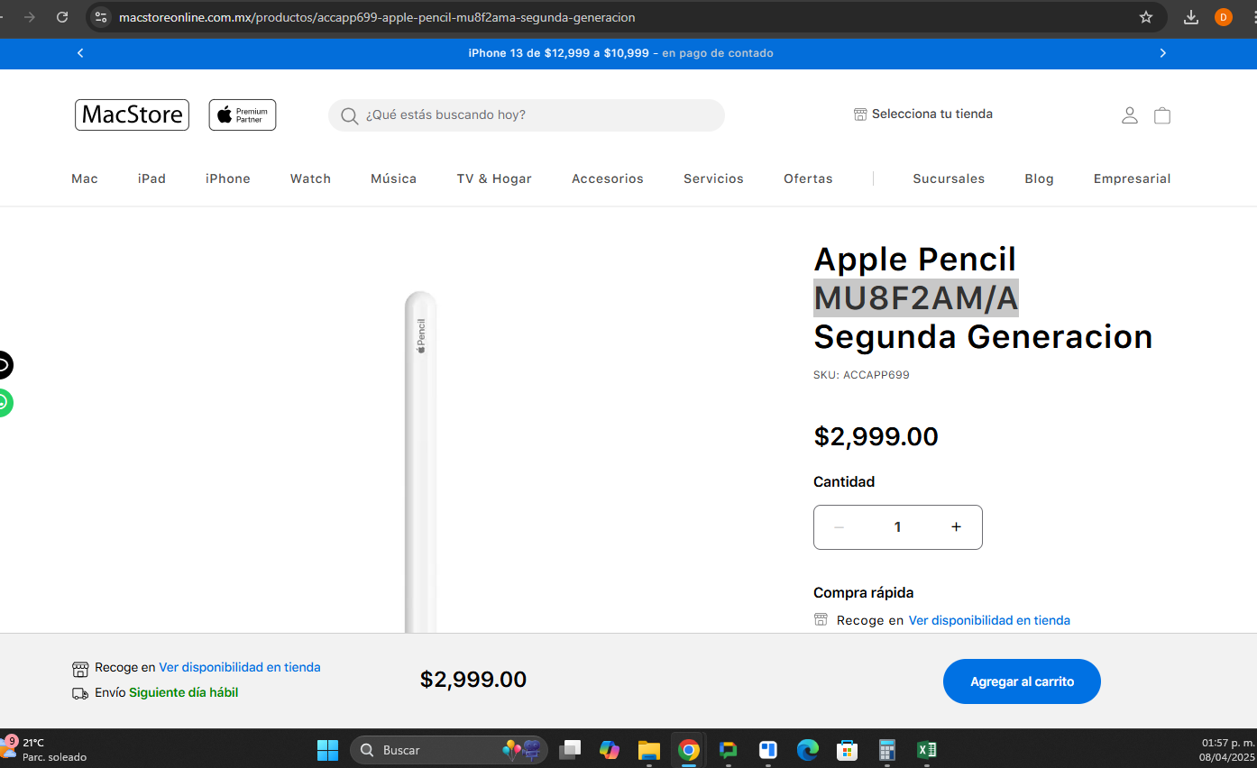The image size is (1257, 768).
Task: Reload the page
Action: point(62,17)
